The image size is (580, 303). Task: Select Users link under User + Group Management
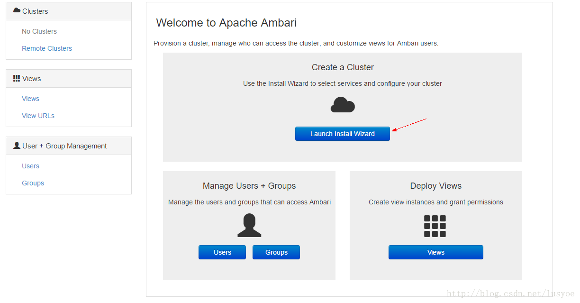pyautogui.click(x=30, y=166)
